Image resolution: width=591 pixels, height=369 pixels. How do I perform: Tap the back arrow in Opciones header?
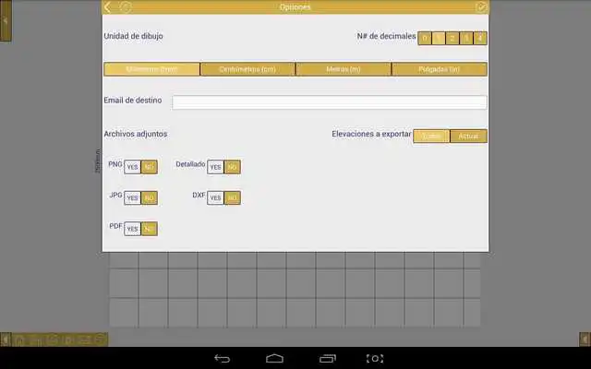[108, 7]
